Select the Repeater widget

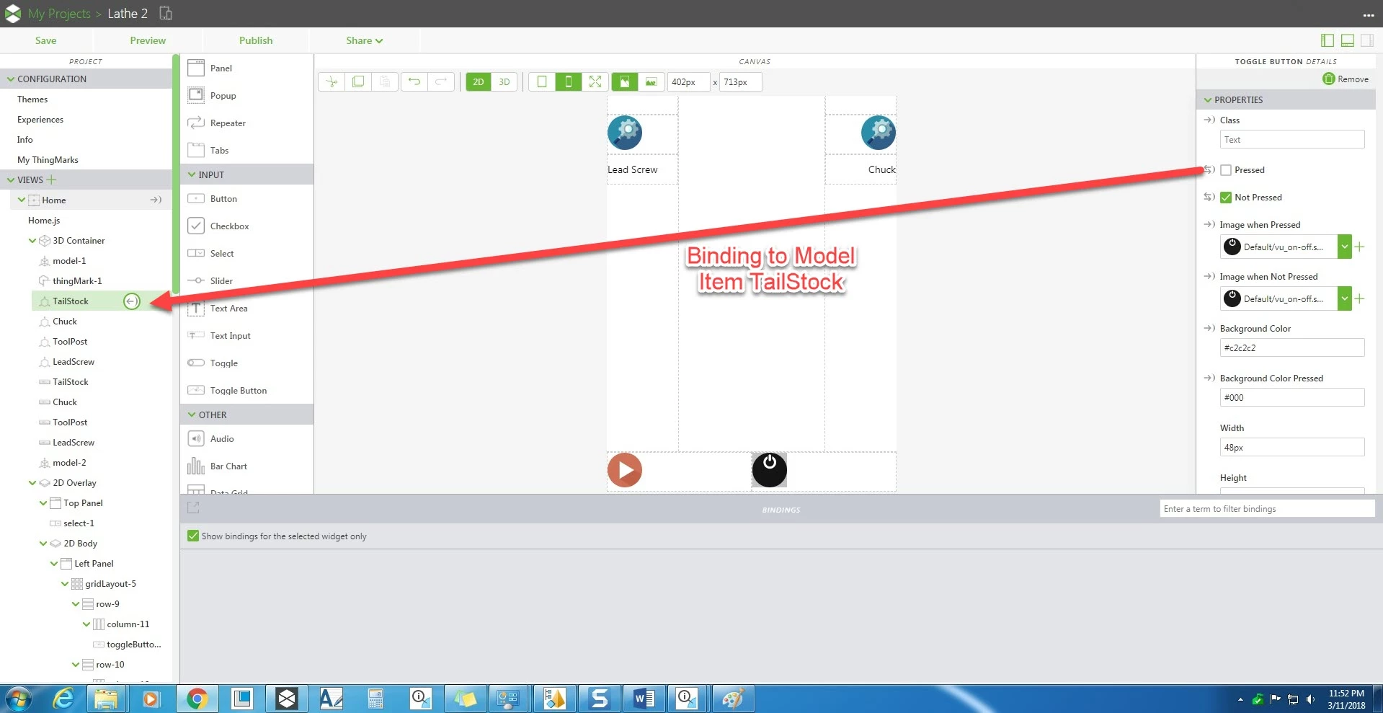pyautogui.click(x=228, y=123)
